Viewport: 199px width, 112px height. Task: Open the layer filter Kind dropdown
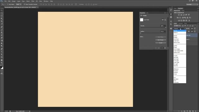click(x=177, y=26)
